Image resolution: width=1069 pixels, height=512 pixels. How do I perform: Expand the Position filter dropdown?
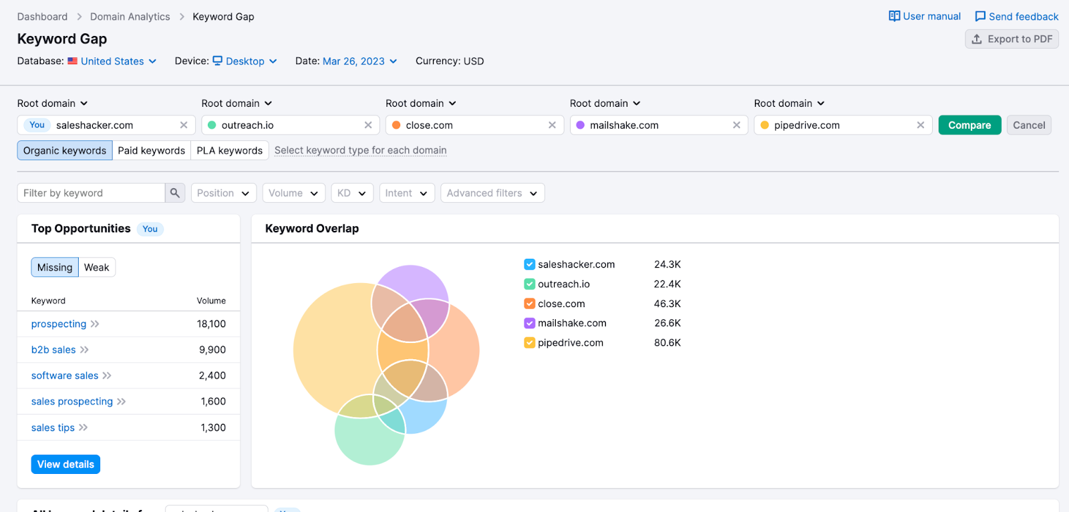click(224, 193)
